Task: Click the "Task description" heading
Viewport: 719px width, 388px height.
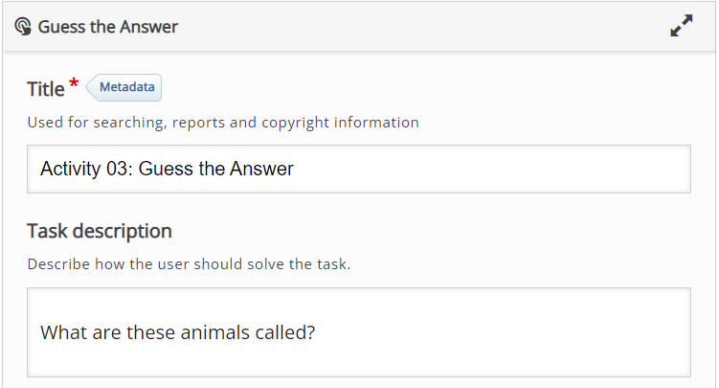Action: point(100,231)
